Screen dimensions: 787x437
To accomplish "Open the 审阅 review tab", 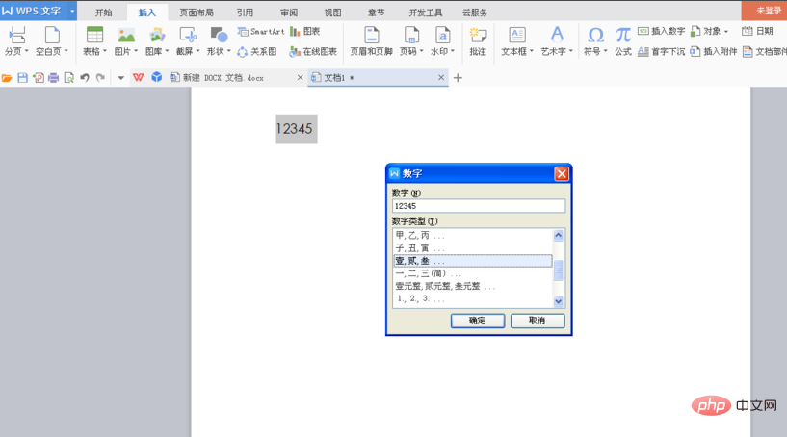I will click(289, 13).
